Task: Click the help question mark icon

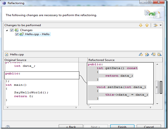Action: (x=8, y=127)
